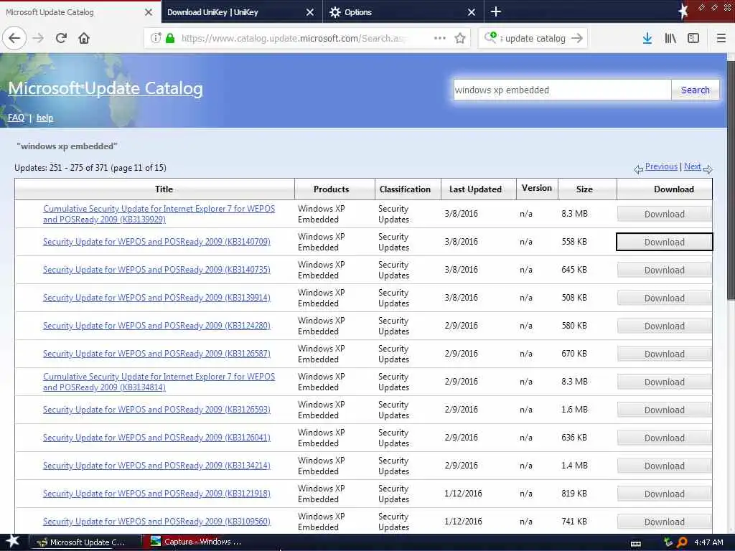
Task: Reload the current page
Action: point(62,39)
